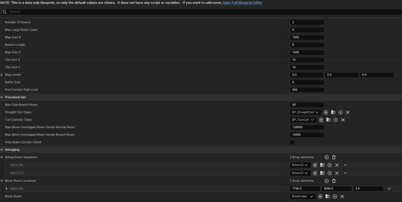The image size is (402, 202).
Task: Use selected asset for Block Room
Action: tap(321, 196)
